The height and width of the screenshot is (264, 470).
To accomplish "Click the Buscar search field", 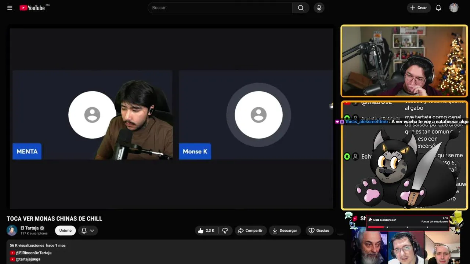I will pyautogui.click(x=220, y=8).
